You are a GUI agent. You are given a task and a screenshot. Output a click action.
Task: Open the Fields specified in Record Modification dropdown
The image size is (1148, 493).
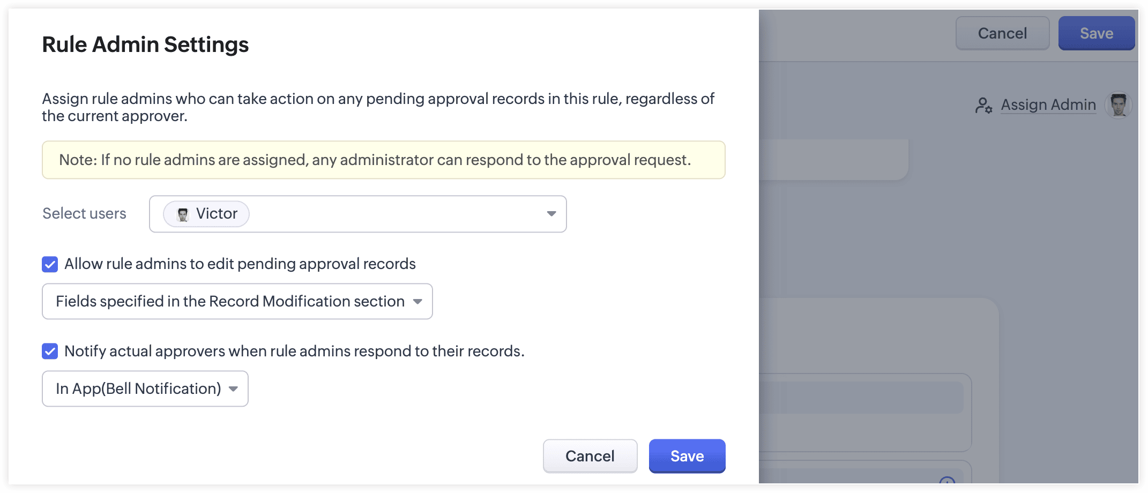[x=237, y=302]
